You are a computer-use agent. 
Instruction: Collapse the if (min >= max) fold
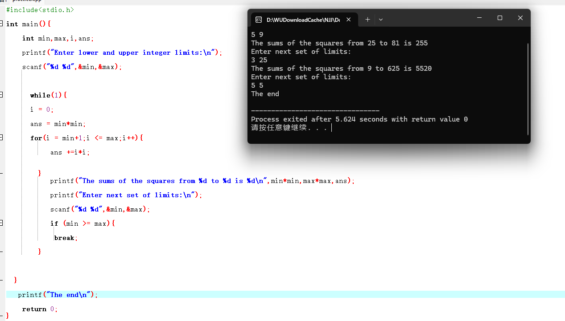click(1, 223)
